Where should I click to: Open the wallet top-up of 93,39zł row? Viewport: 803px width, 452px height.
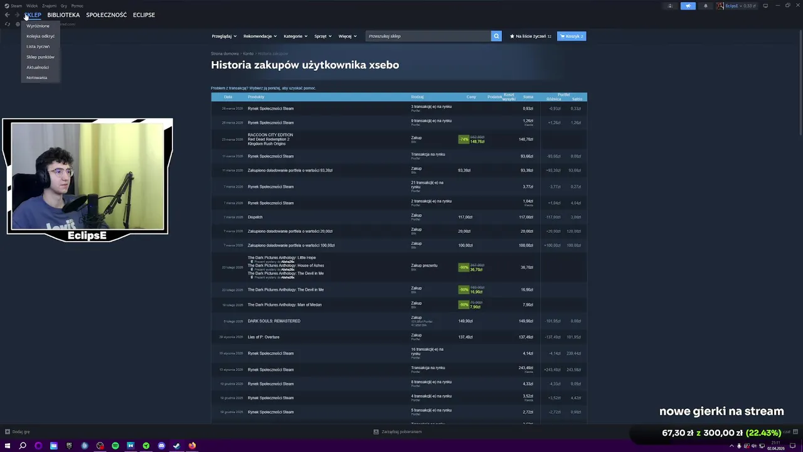399,171
